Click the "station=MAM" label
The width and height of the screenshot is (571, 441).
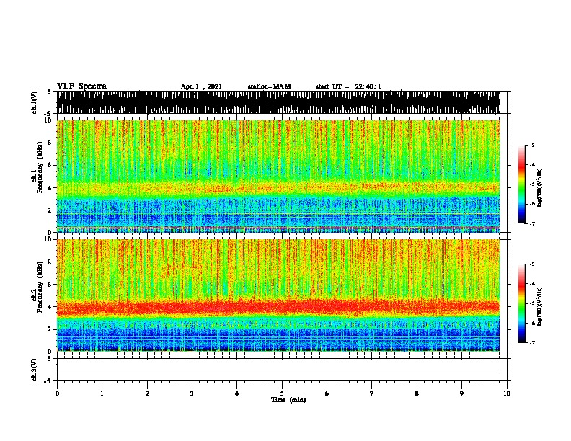click(269, 86)
